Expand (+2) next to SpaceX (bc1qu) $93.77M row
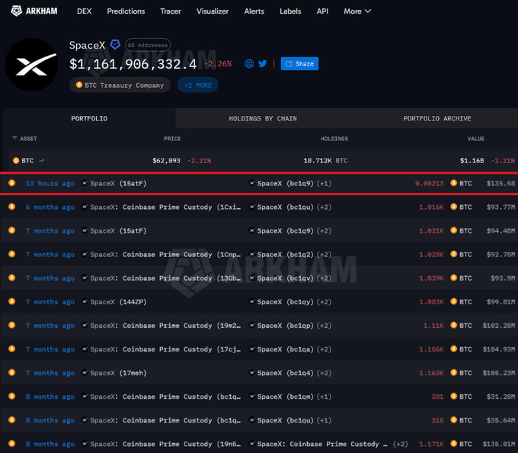This screenshot has height=453, width=518. pyautogui.click(x=324, y=207)
